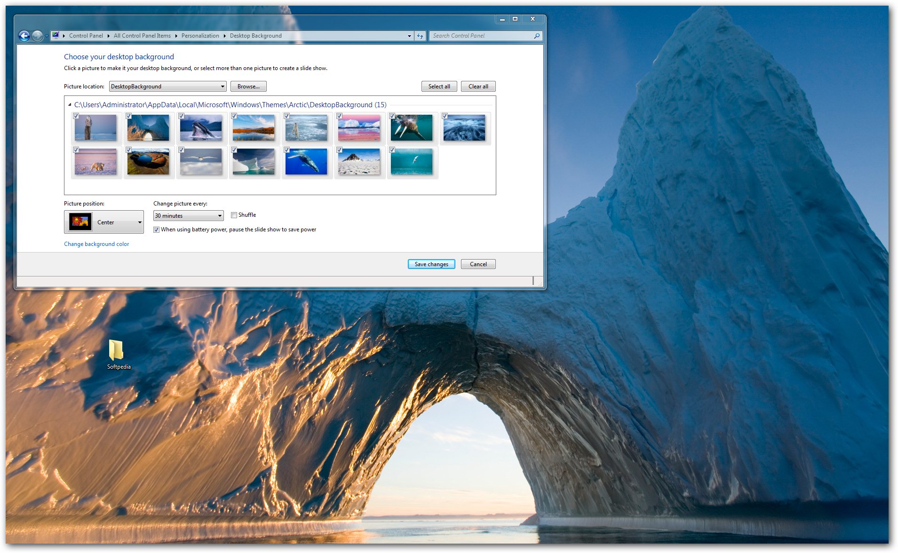Open Change background color link
The height and width of the screenshot is (553, 898).
click(x=96, y=244)
